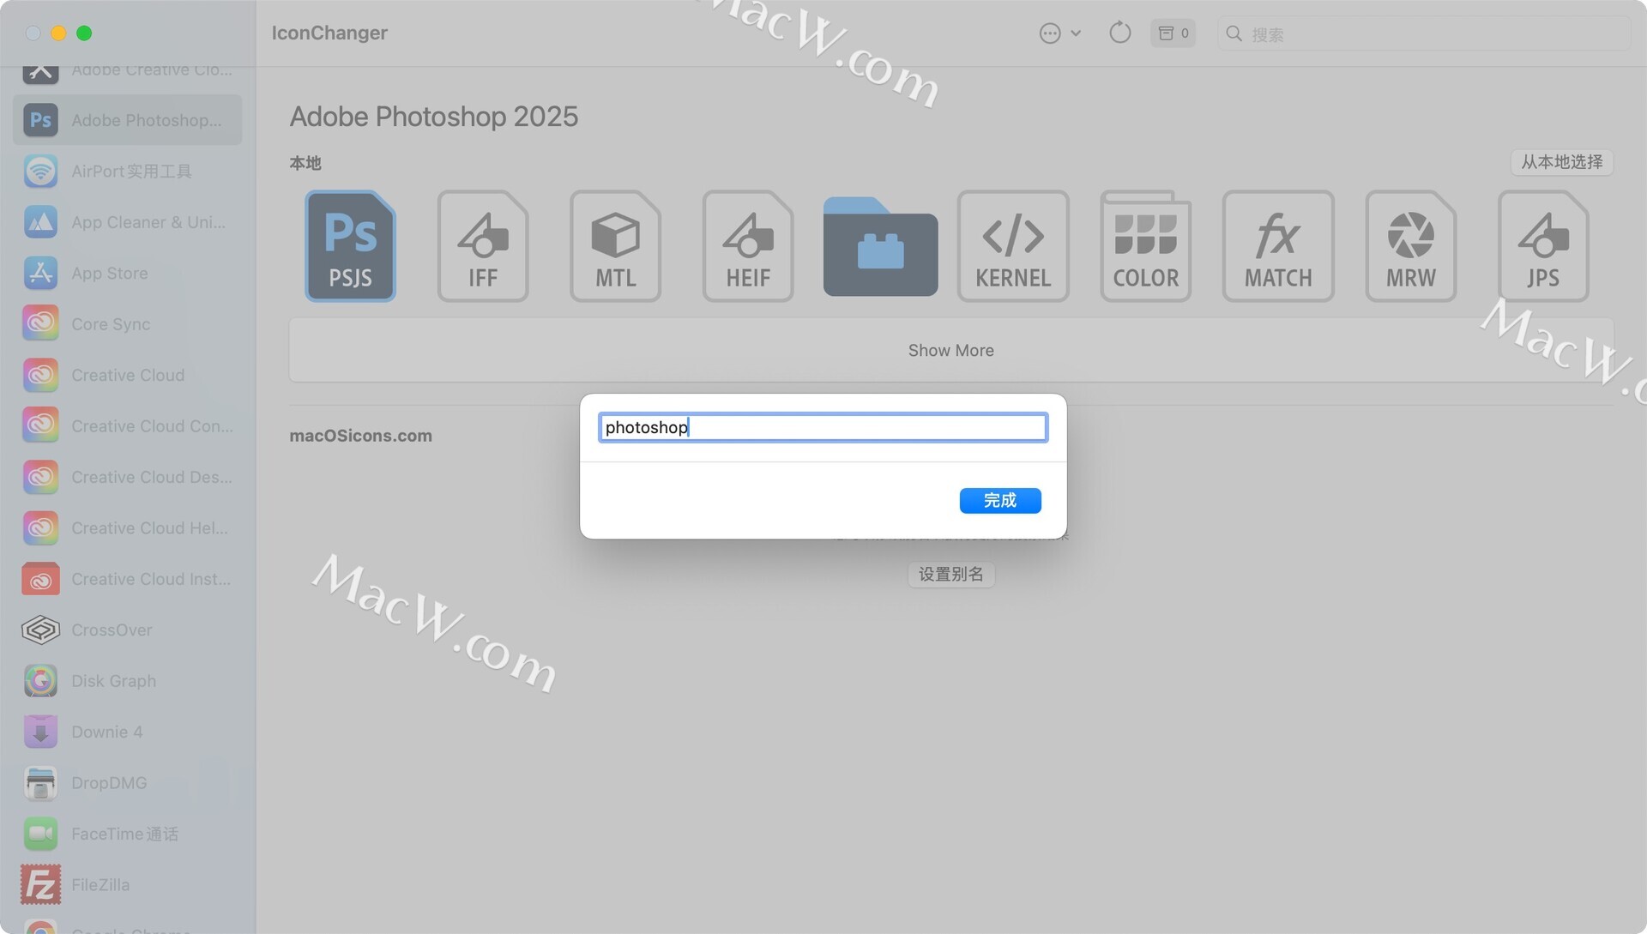Click the Core Sync app icon
This screenshot has width=1647, height=934.
tap(40, 324)
